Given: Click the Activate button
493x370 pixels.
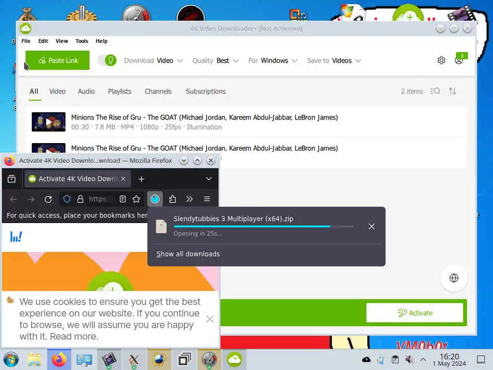Looking at the screenshot, I should (x=415, y=313).
